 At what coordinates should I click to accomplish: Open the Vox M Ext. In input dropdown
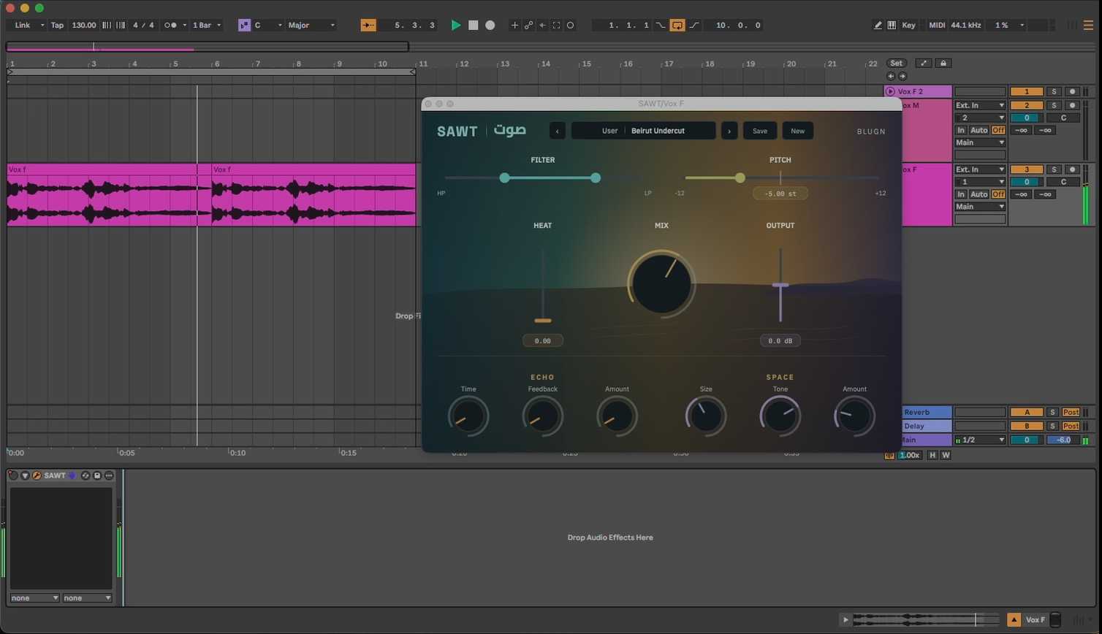pyautogui.click(x=980, y=105)
